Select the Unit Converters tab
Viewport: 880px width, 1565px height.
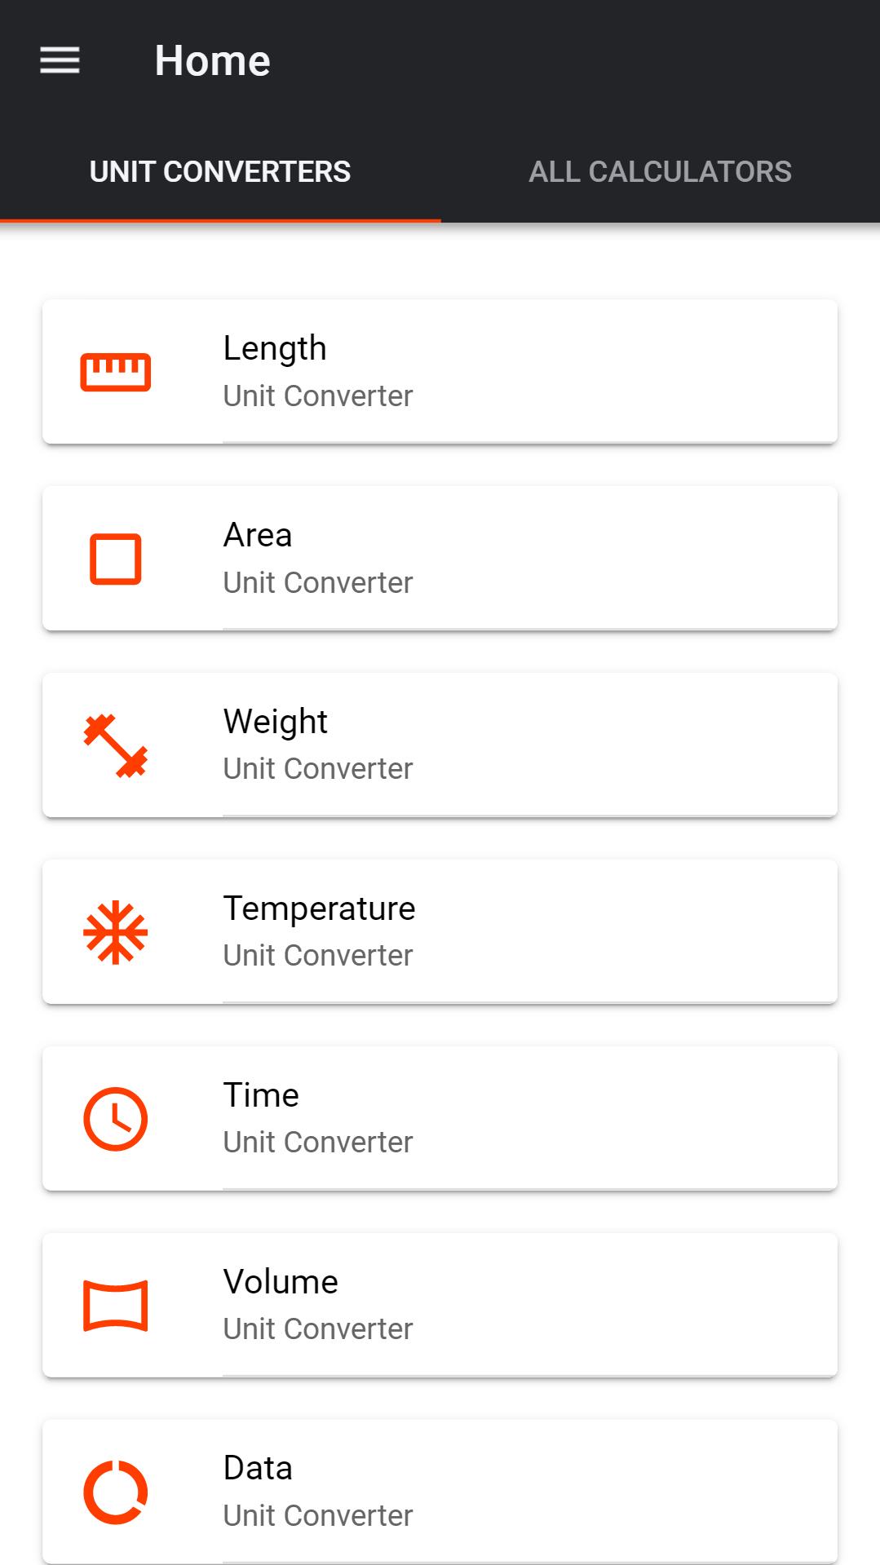220,171
